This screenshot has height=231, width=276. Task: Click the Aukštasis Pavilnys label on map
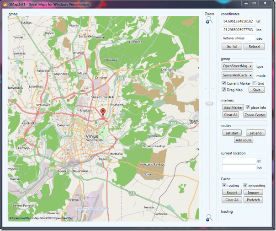(x=152, y=164)
